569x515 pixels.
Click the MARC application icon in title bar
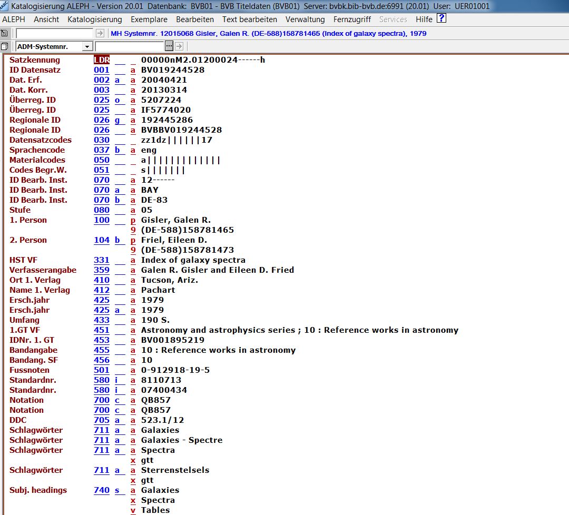tap(5, 6)
